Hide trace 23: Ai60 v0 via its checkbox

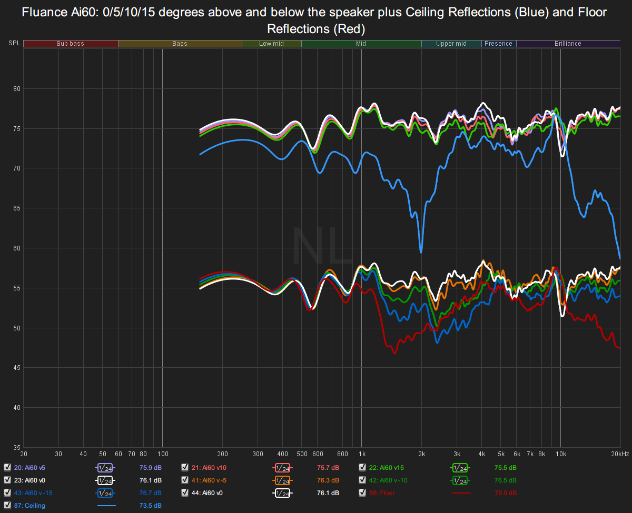point(7,480)
